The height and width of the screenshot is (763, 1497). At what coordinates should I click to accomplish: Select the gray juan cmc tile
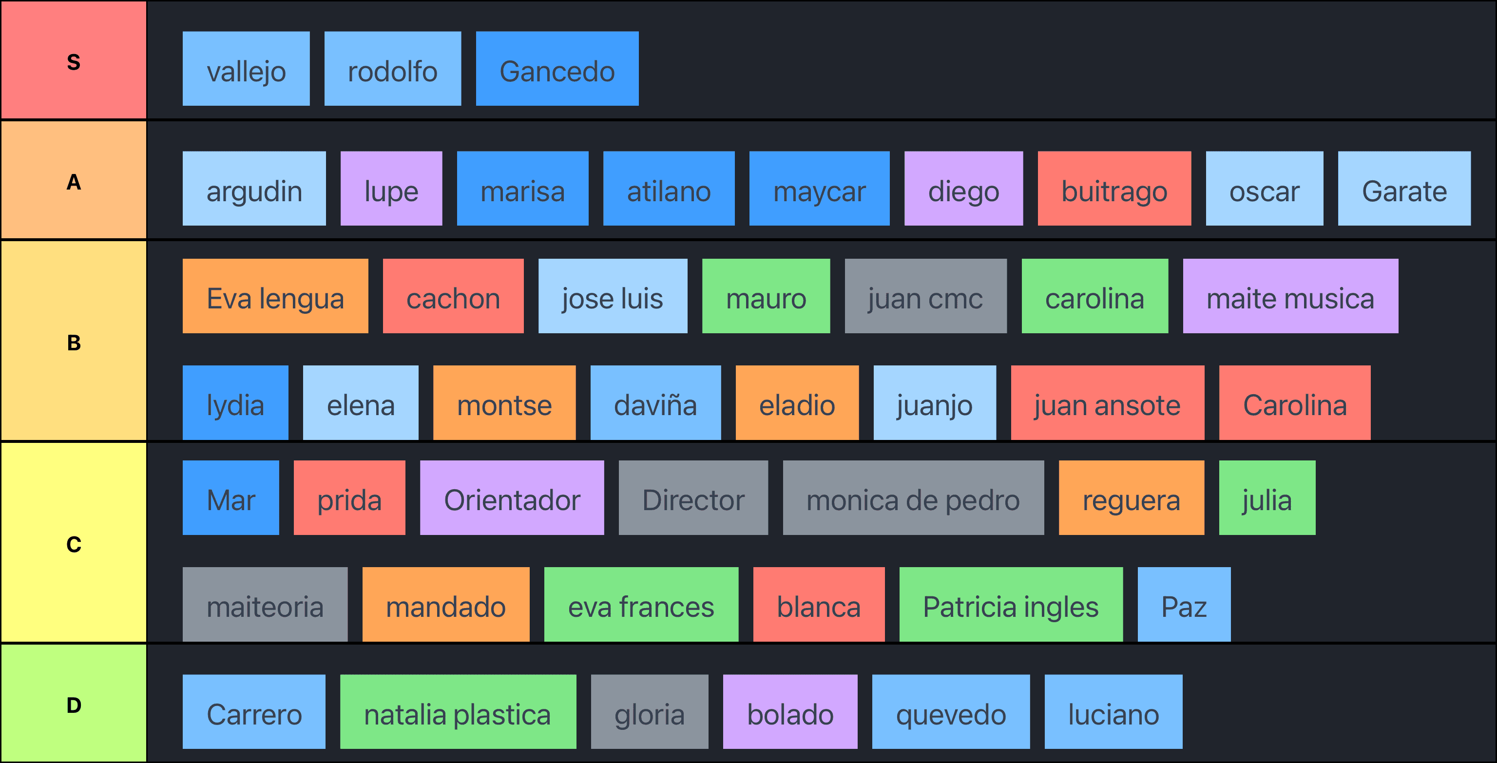(x=925, y=296)
